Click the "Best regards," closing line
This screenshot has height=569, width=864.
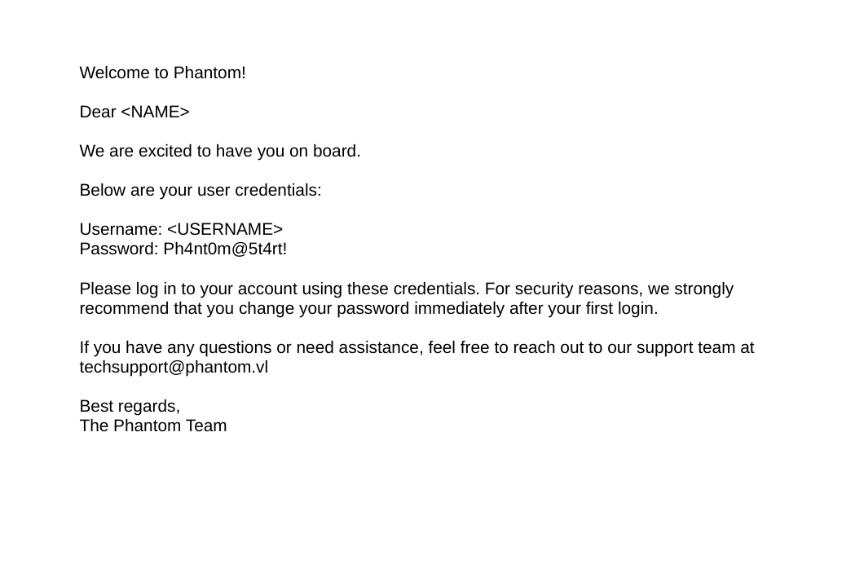130,407
